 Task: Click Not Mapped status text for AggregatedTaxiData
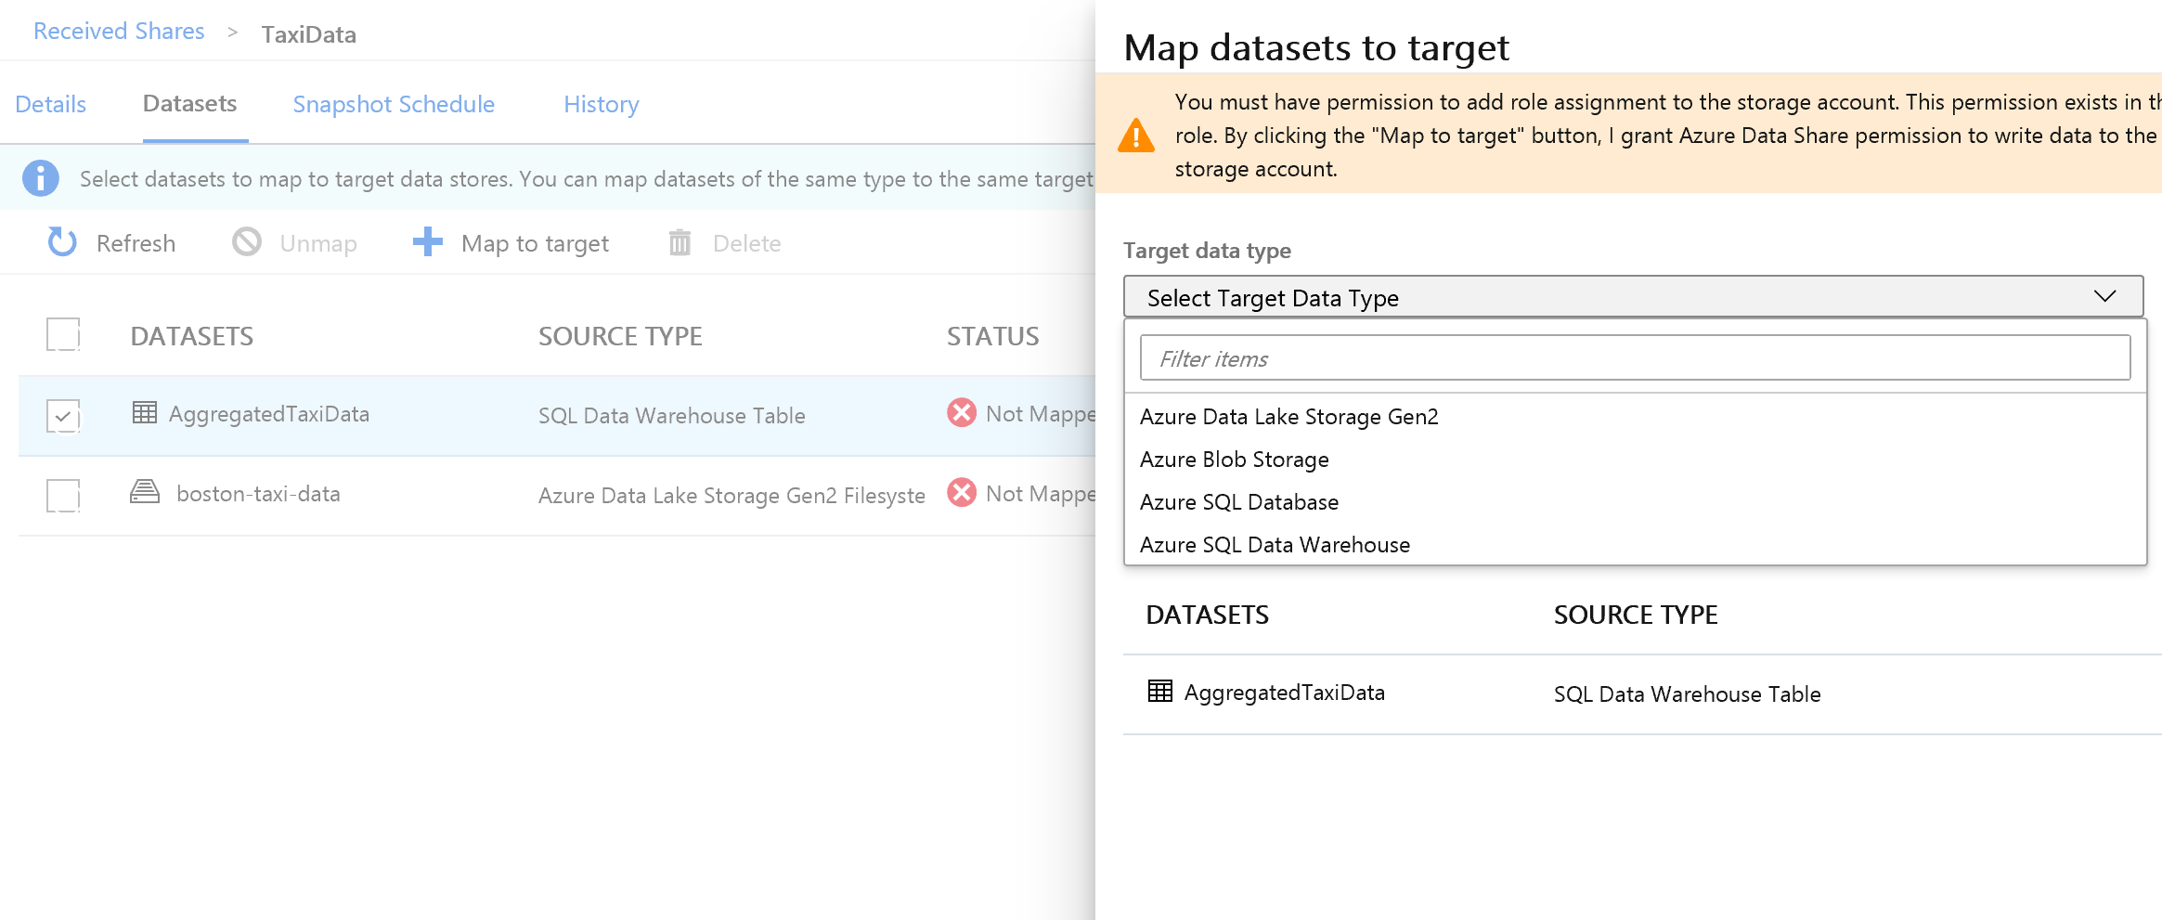1041,414
